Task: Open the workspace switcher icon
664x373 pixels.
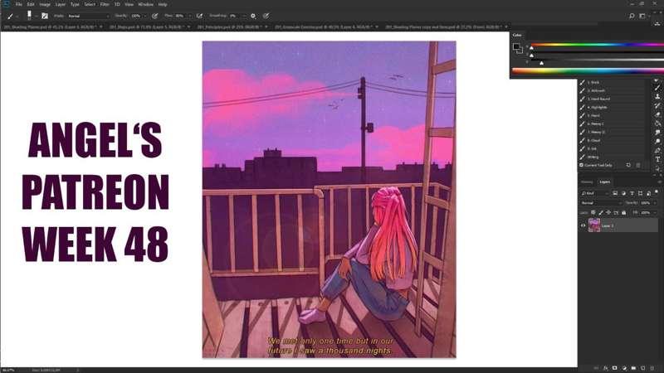Action: point(642,16)
